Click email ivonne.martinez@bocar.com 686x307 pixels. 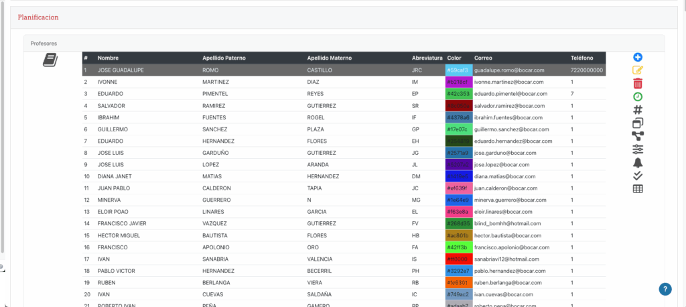tap(509, 82)
